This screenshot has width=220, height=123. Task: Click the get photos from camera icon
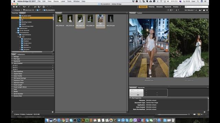[x=35, y=7]
